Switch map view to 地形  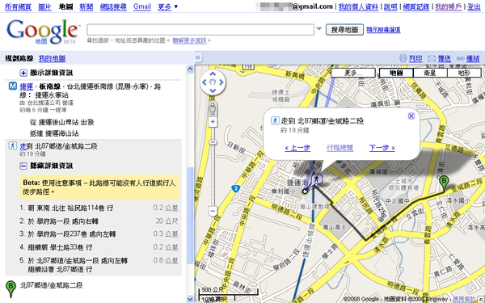click(464, 73)
